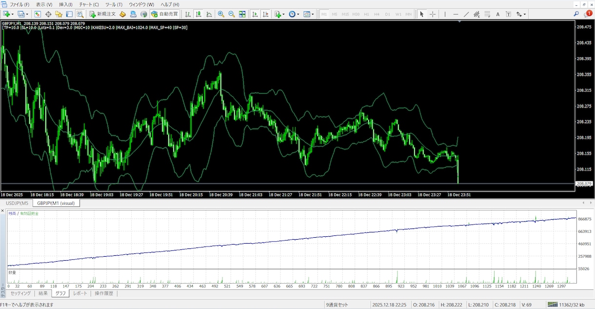Select the Text label tool (A)

click(498, 14)
